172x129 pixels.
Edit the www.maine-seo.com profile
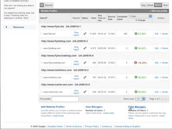157,92
